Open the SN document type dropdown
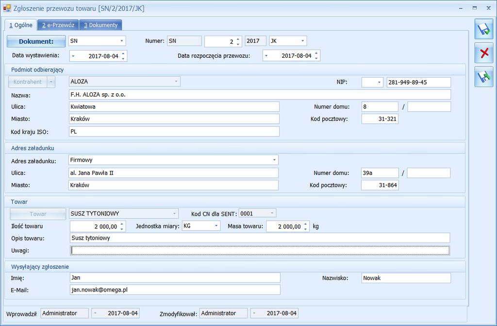 [122, 41]
